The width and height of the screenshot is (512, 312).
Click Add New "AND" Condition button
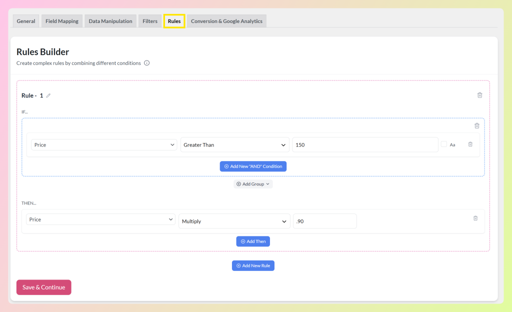coord(253,166)
